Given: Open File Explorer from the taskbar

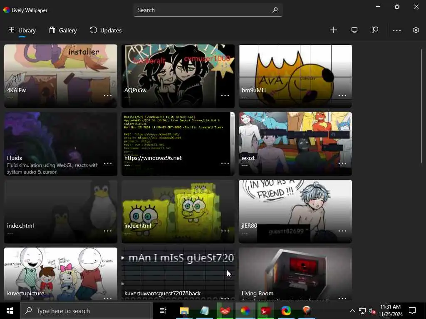Looking at the screenshot, I should (x=184, y=311).
